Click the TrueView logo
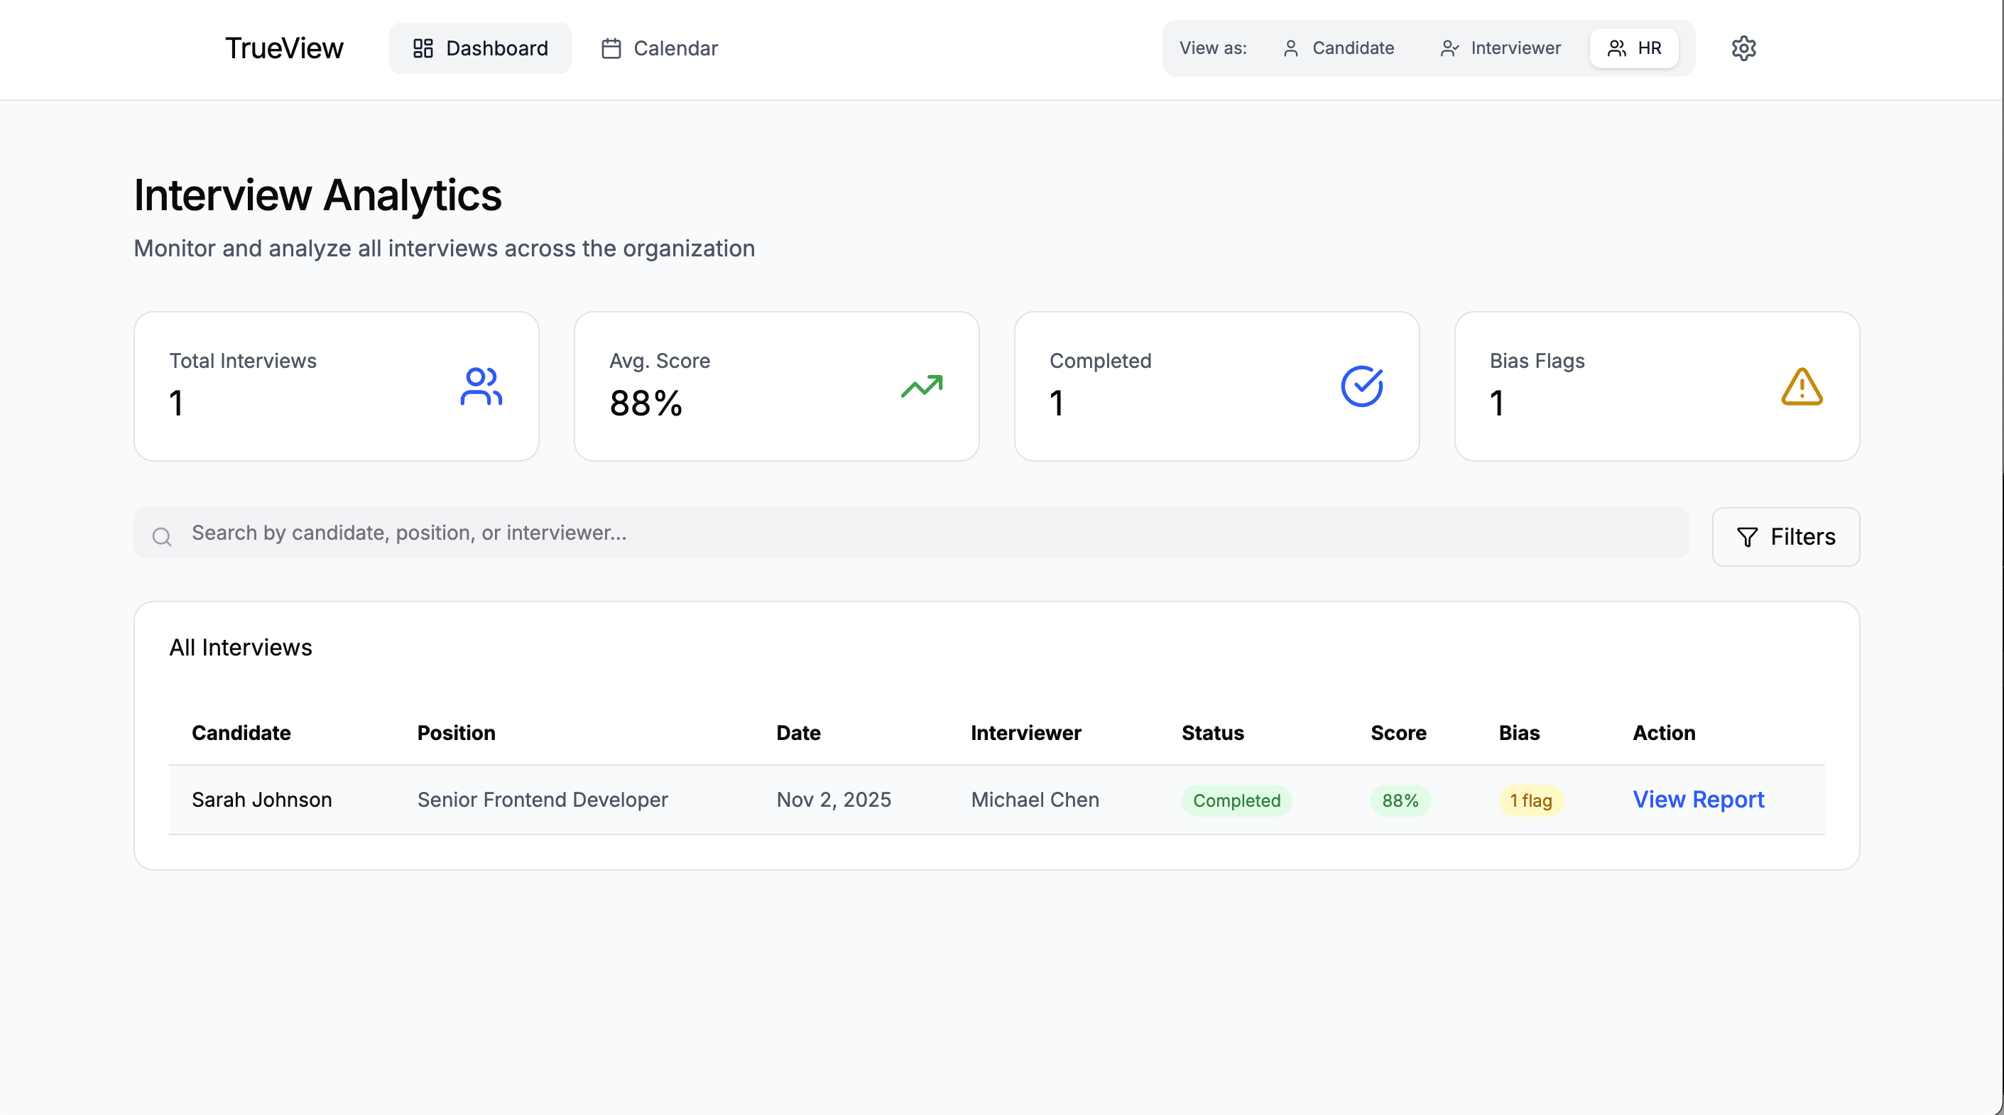2004x1115 pixels. coord(284,48)
